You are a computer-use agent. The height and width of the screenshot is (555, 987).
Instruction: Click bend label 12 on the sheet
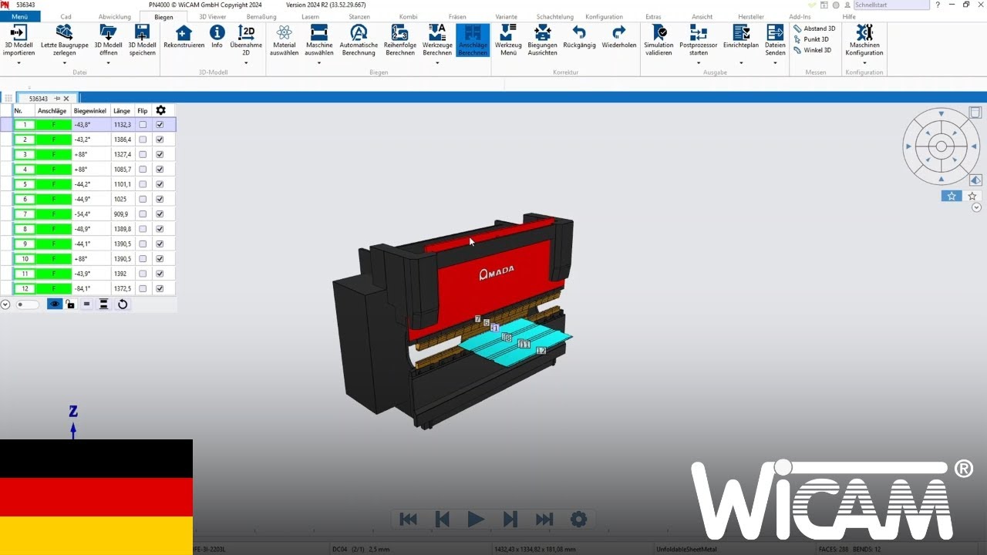pos(541,351)
